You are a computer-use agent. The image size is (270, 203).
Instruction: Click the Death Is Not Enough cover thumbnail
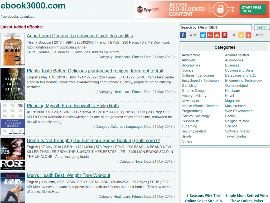click(x=13, y=154)
